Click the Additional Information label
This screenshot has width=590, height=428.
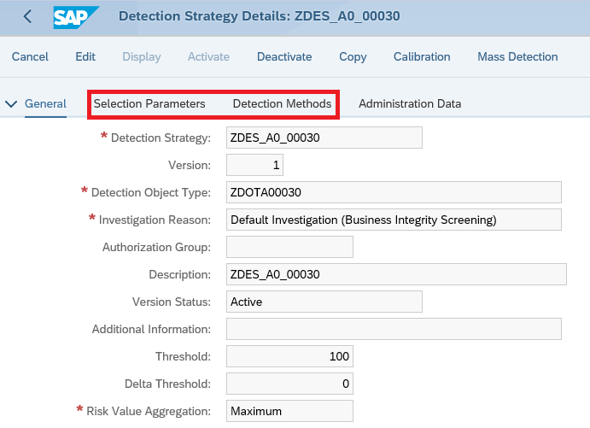pos(152,330)
